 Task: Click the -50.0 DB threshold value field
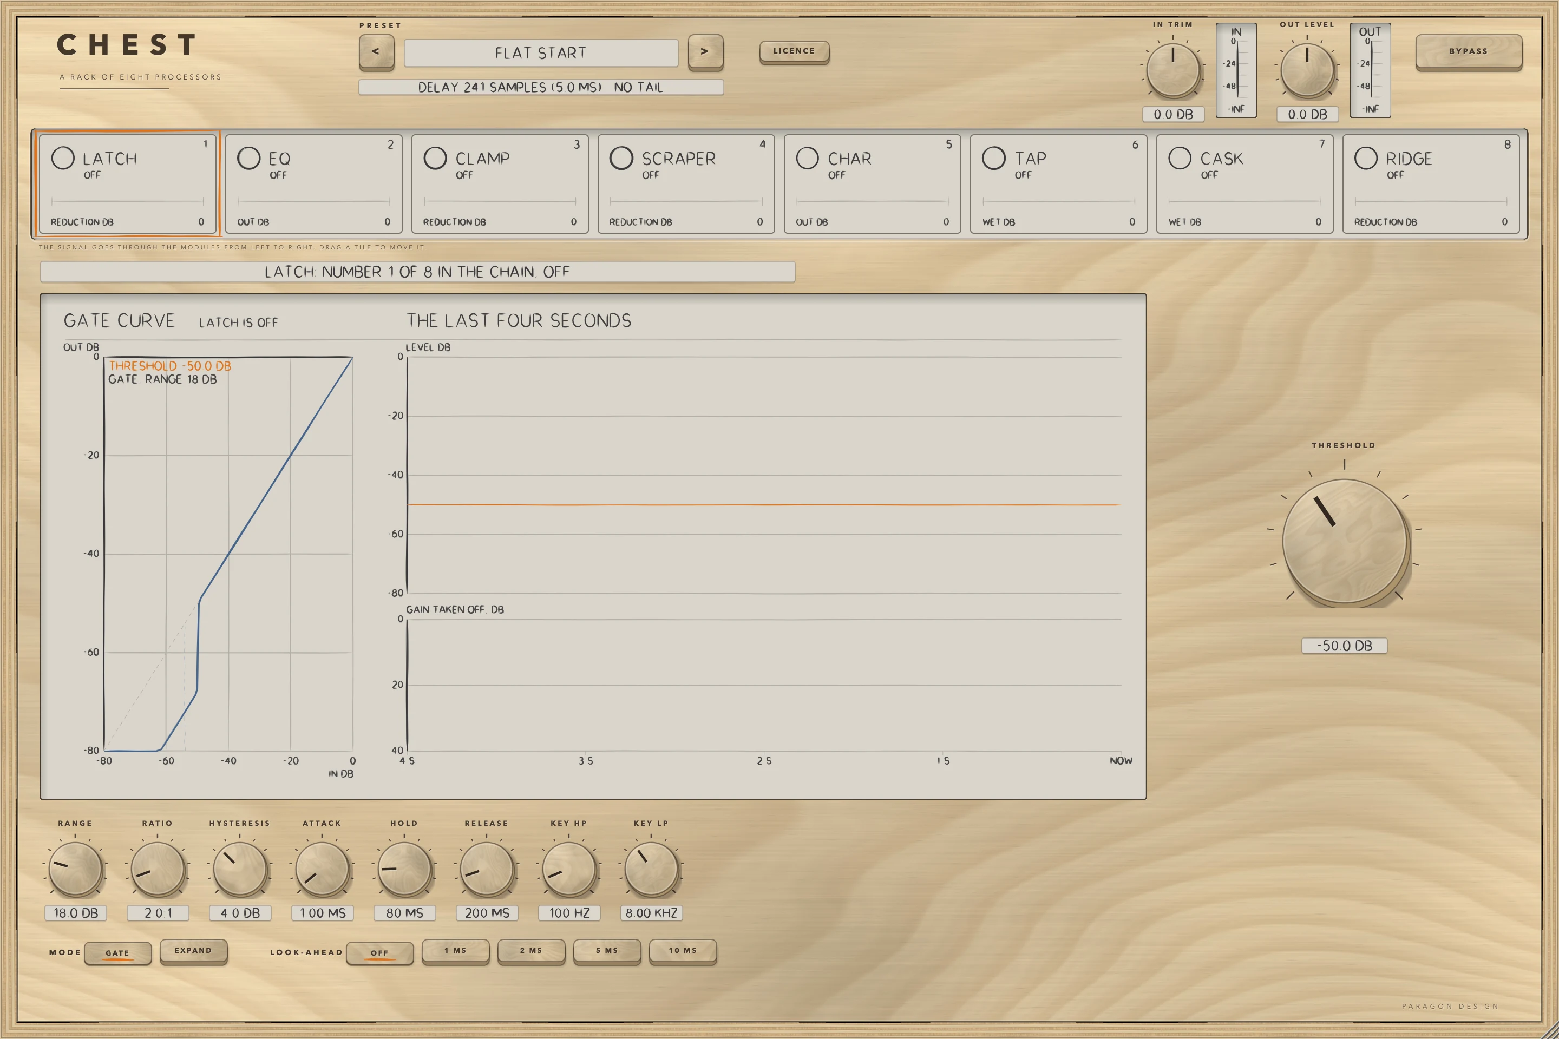click(x=1344, y=646)
